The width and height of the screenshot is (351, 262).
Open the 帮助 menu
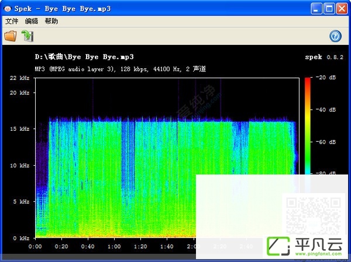51,21
